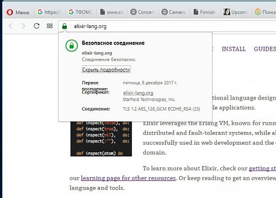Click the date пятница, 8 декабря 2017
The image size is (276, 198).
150,82
